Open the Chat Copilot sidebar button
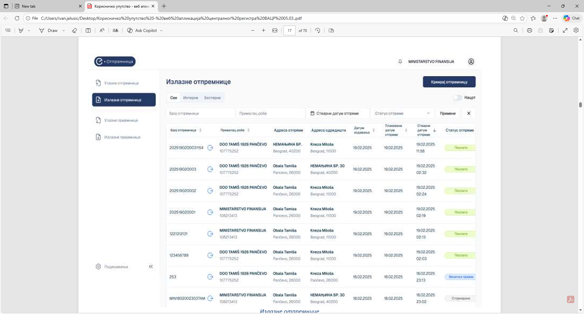This screenshot has width=584, height=314. click(572, 18)
